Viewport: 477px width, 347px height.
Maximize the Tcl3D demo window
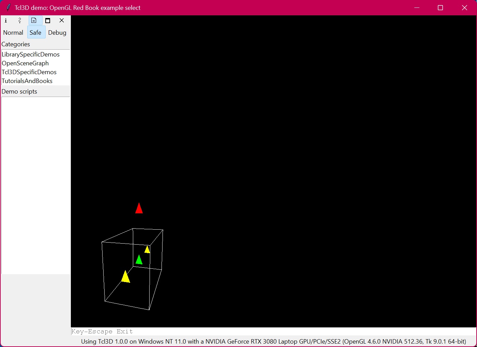[x=440, y=7]
